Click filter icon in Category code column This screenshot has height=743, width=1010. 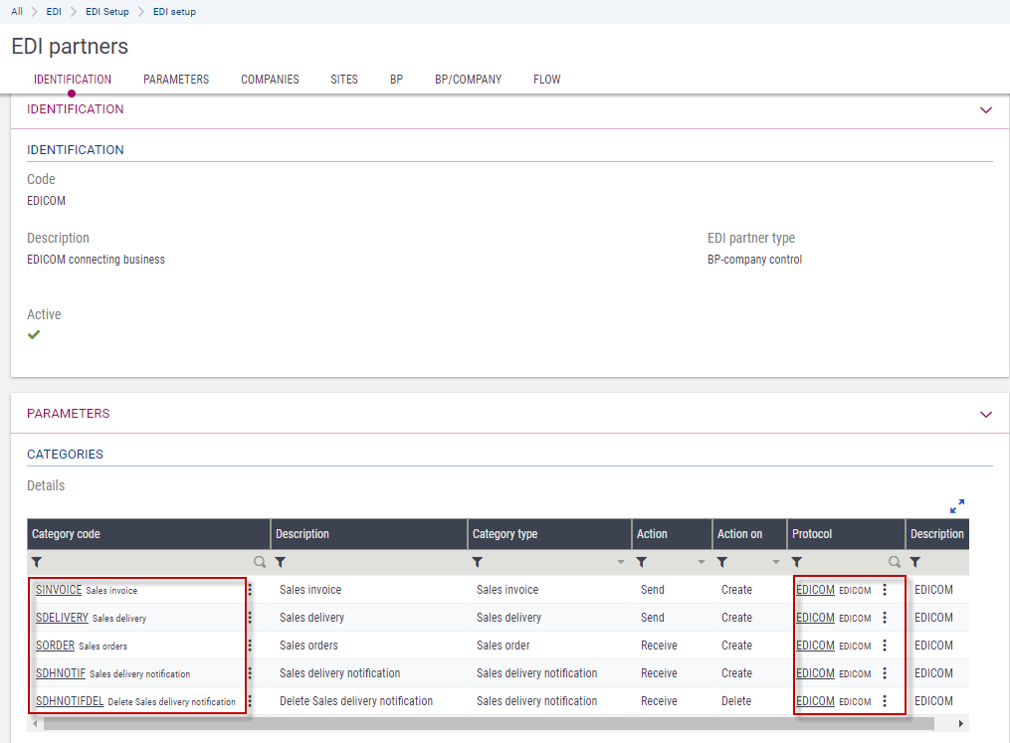(x=37, y=562)
